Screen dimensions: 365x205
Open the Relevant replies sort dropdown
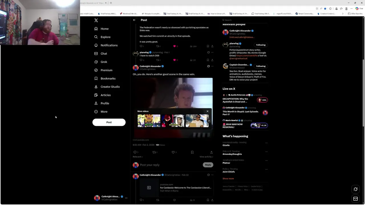click(x=138, y=157)
